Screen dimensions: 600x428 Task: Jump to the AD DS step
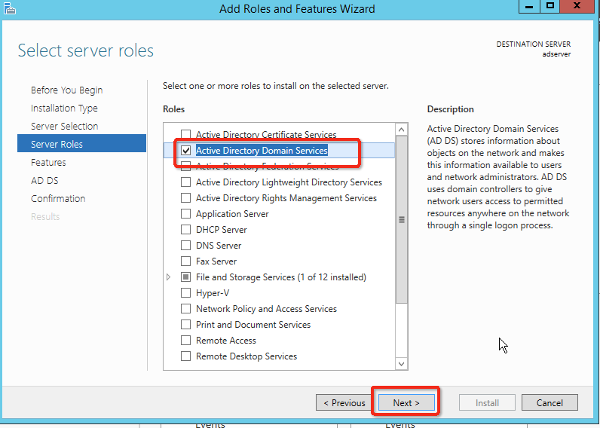tap(44, 181)
